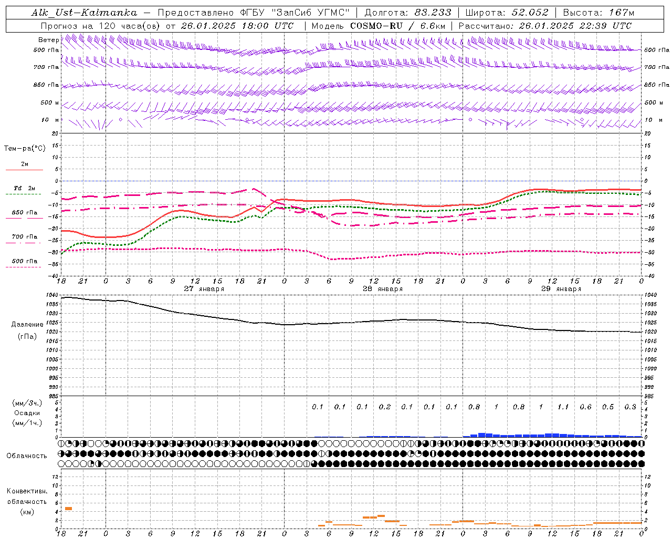Click the (гПа) unit under Давление
The height and width of the screenshot is (538, 672).
[27, 336]
